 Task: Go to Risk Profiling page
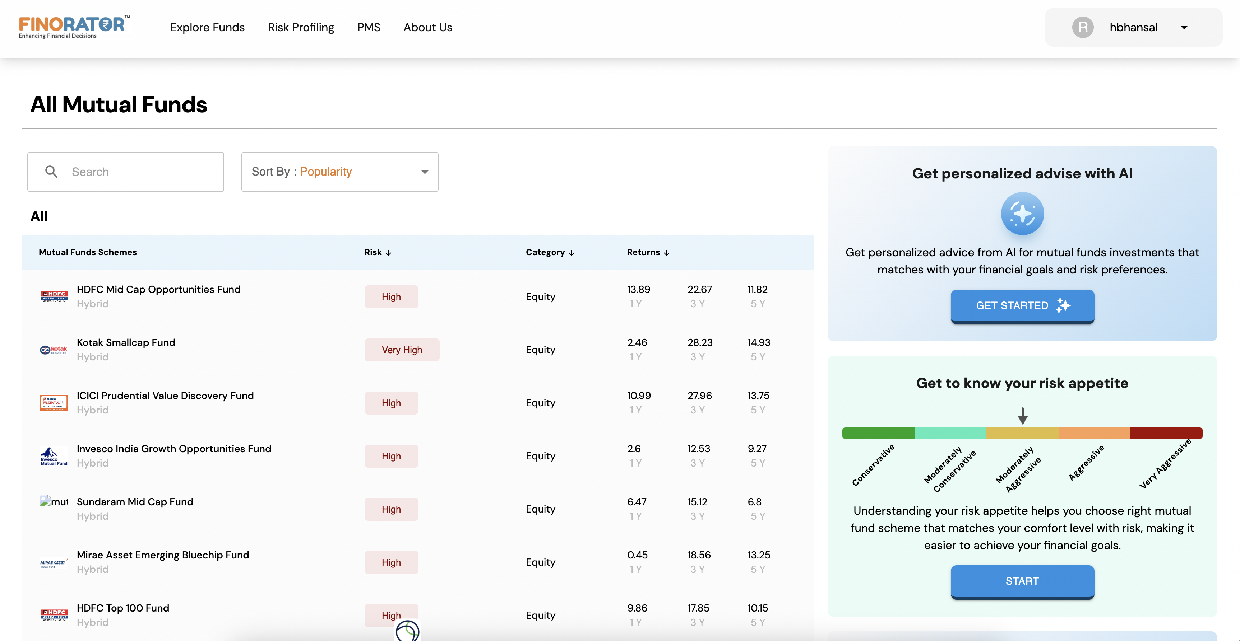pyautogui.click(x=301, y=27)
